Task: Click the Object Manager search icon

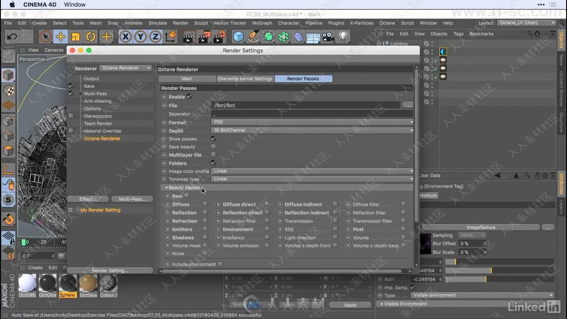Action: (x=530, y=34)
